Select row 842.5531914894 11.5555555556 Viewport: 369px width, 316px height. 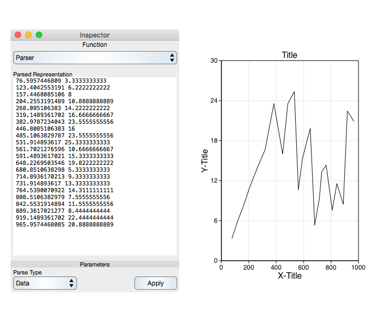[65, 204]
